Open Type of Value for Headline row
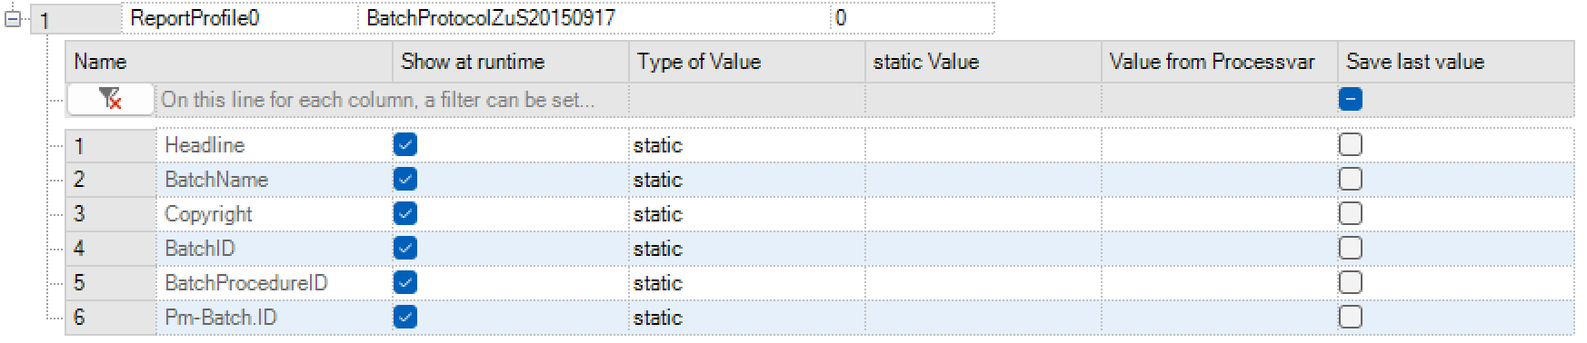 [x=747, y=145]
